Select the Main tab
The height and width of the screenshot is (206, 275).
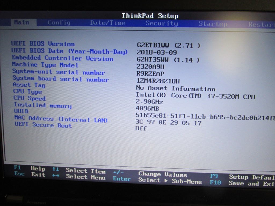(x=22, y=22)
